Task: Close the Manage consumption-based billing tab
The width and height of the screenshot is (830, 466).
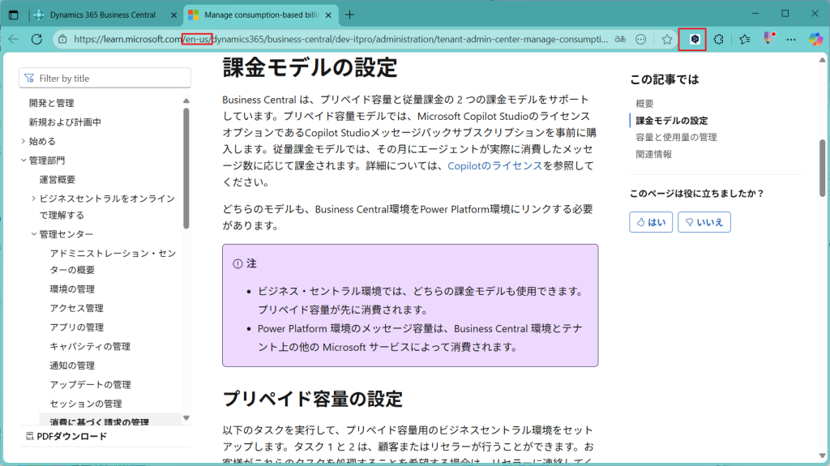Action: [328, 15]
